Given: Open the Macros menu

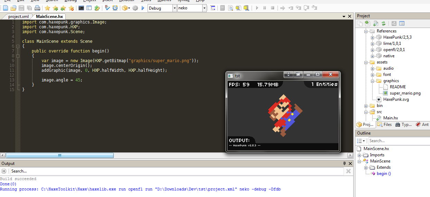Looking at the screenshot, I should [x=164, y=1].
